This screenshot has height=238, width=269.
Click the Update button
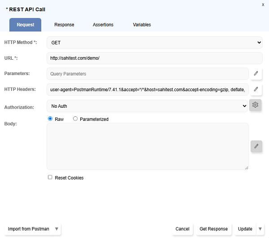click(245, 229)
